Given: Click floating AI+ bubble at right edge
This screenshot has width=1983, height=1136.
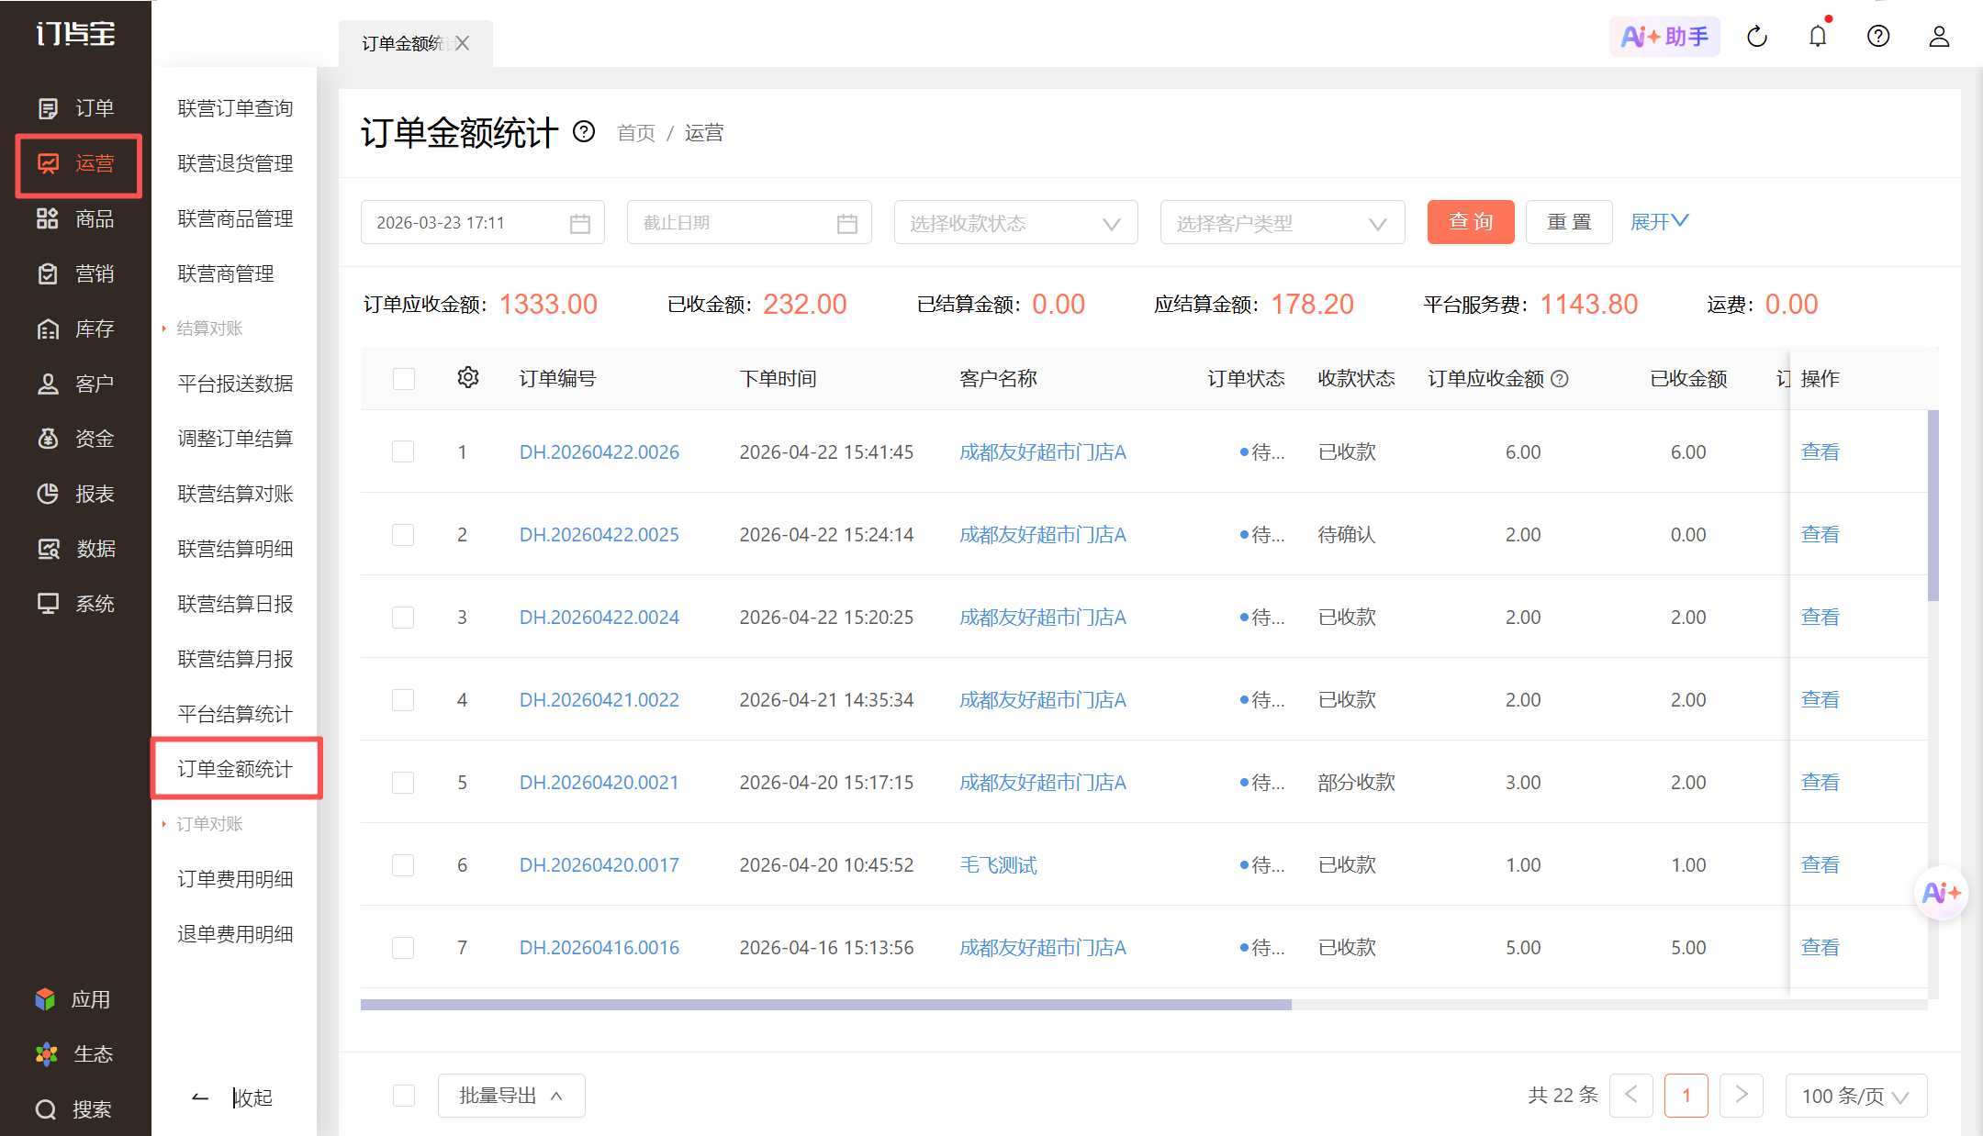Looking at the screenshot, I should [1941, 892].
